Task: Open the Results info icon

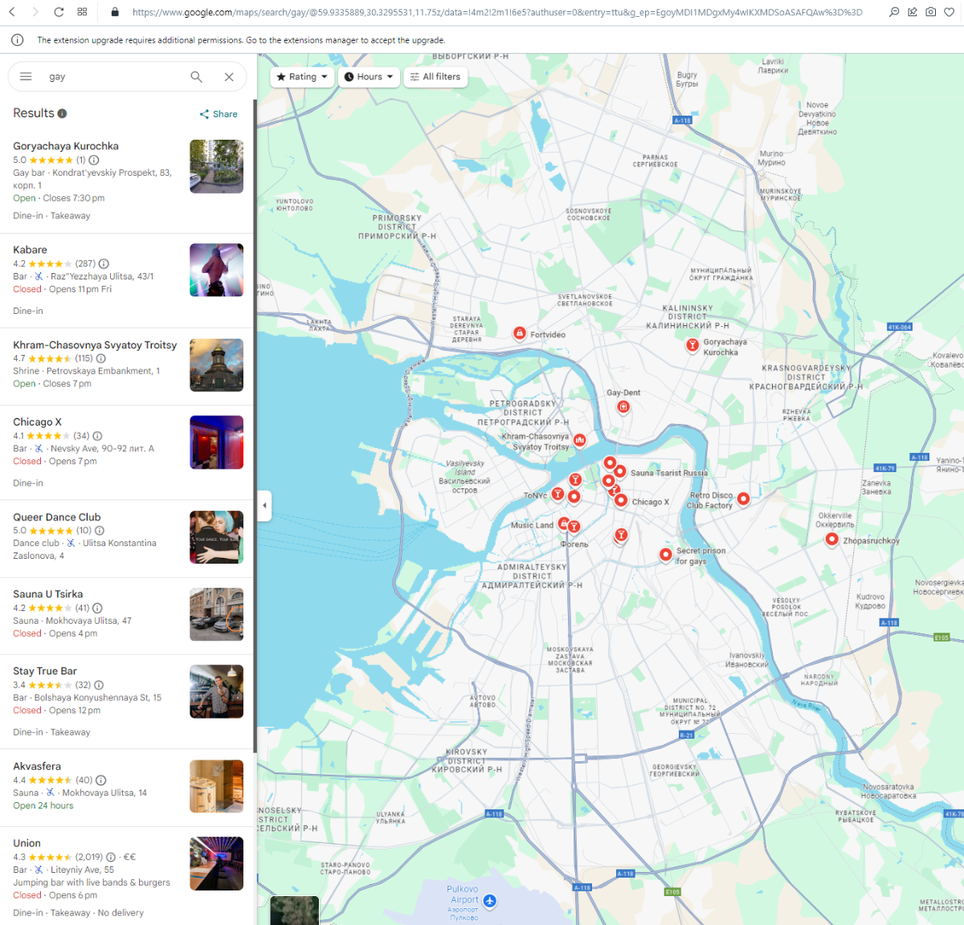Action: pos(62,114)
